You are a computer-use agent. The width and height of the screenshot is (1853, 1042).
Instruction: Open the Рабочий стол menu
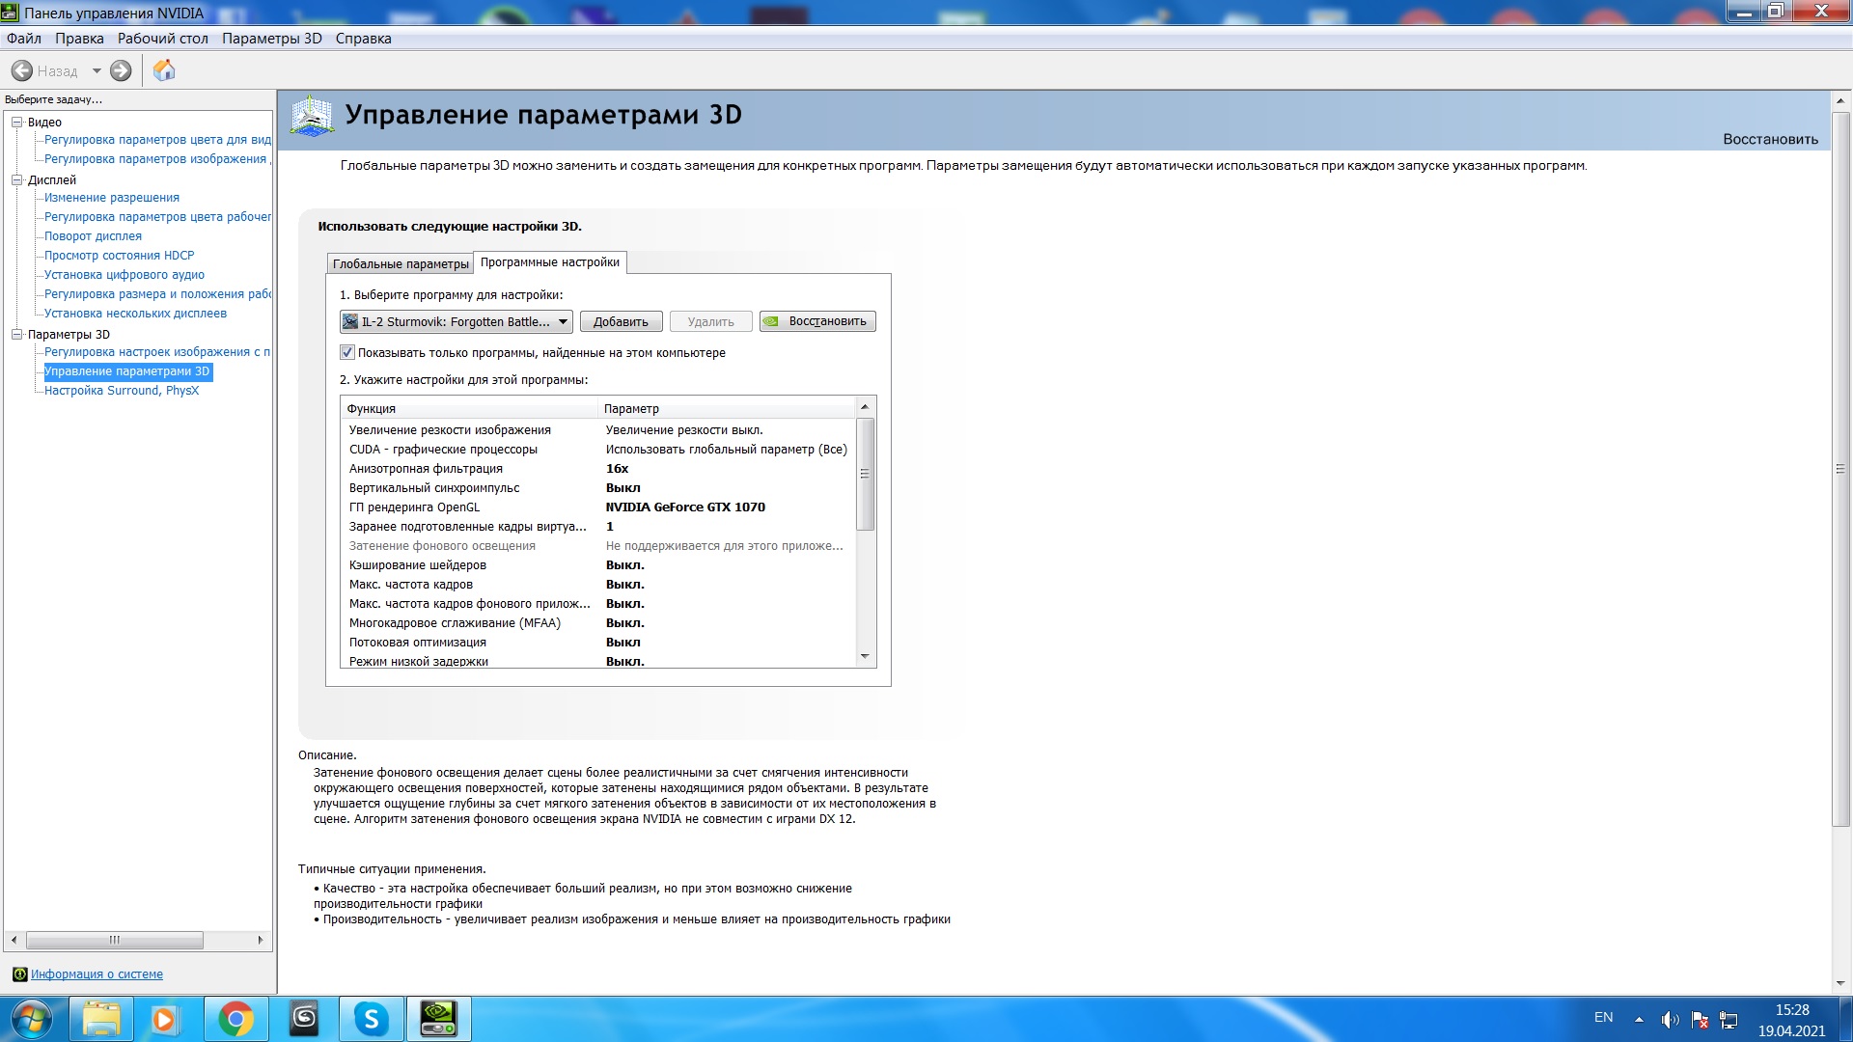coord(163,39)
